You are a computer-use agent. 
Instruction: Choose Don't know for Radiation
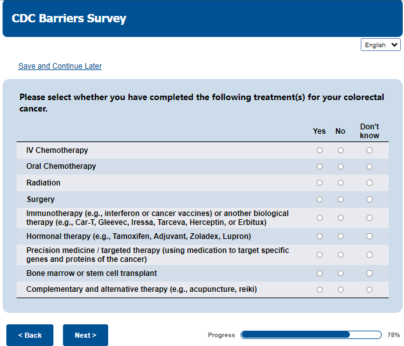click(x=370, y=183)
